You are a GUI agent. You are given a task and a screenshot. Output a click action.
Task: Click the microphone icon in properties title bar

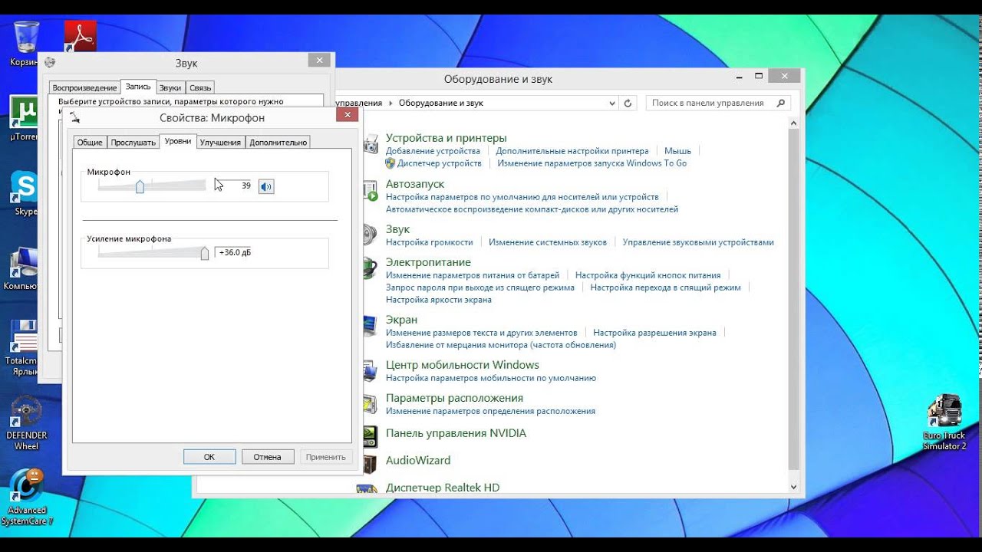coord(74,117)
